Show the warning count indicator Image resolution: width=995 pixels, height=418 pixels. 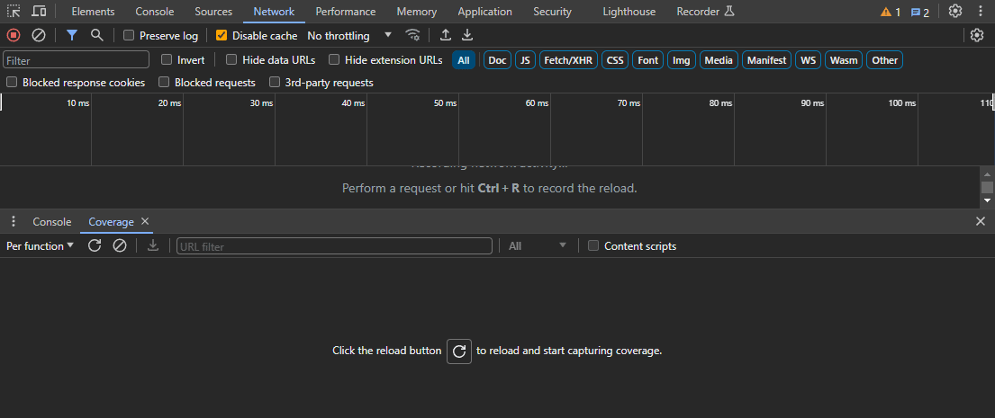(x=891, y=12)
